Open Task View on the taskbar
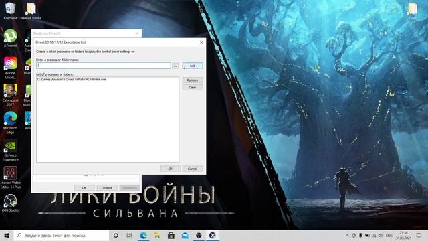428x241 pixels. pyautogui.click(x=129, y=235)
